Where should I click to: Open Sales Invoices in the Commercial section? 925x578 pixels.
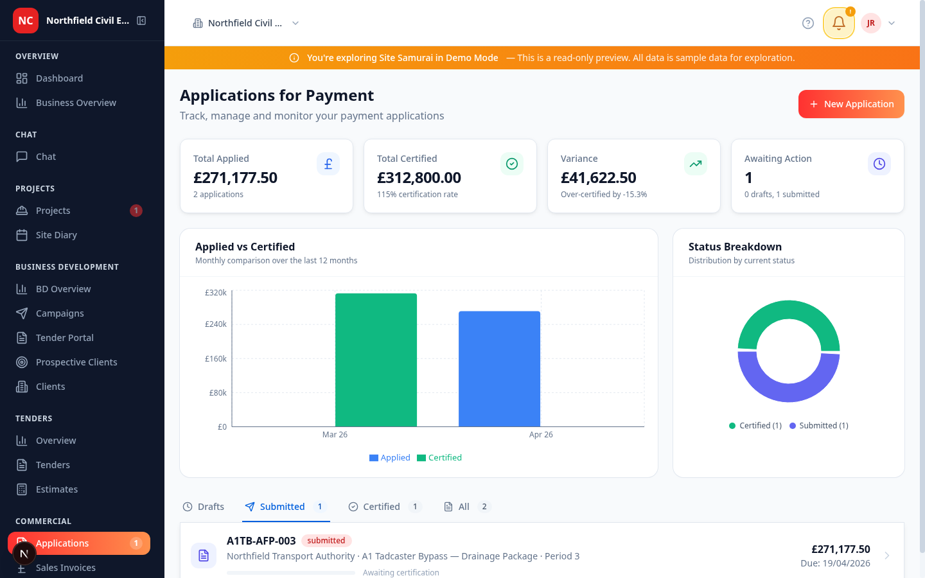(x=66, y=567)
